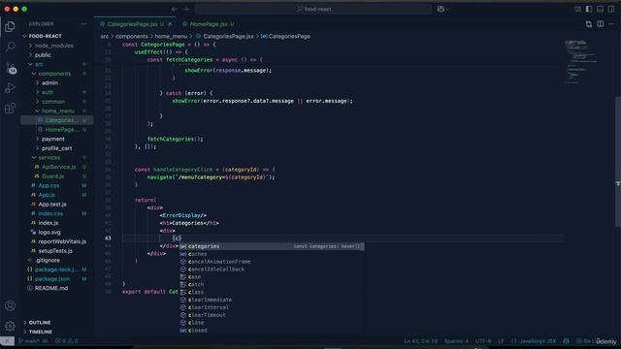Open remote window indicator in status bar
The image size is (621, 349).
(7, 340)
